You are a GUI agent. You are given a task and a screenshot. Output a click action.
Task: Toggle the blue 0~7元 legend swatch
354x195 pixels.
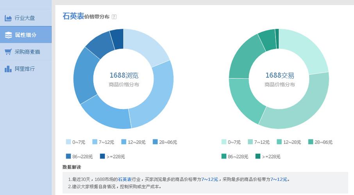68,142
